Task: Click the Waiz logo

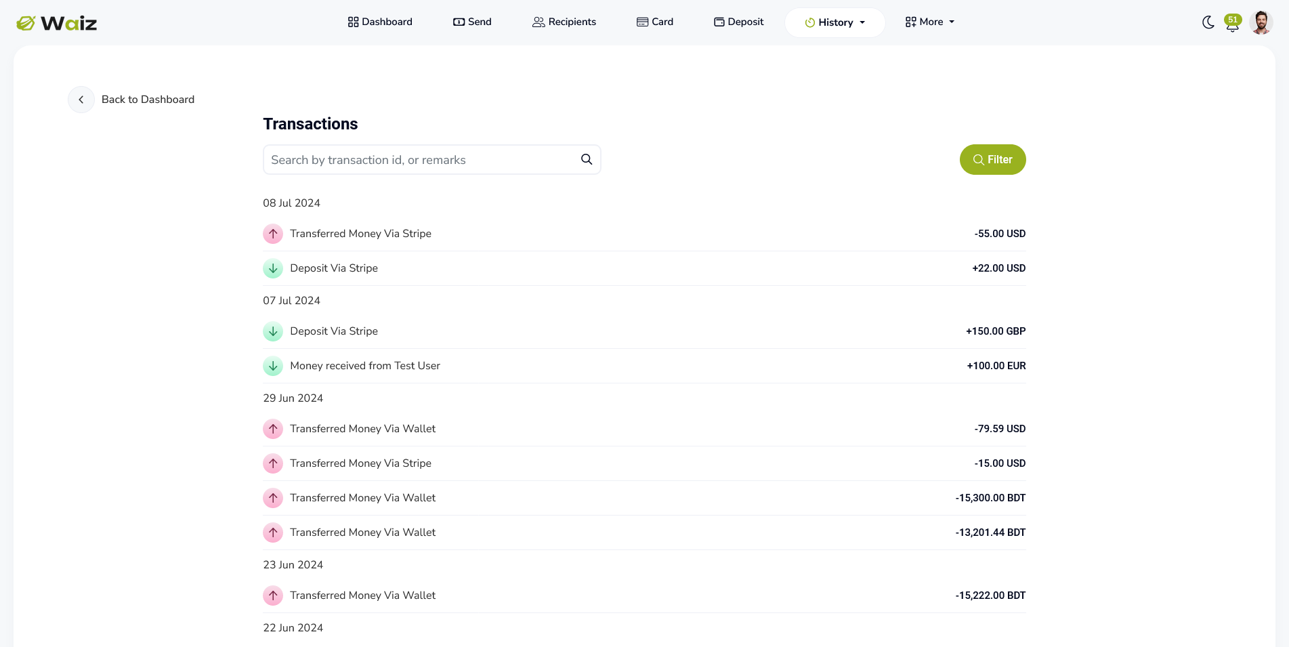Action: pos(57,22)
